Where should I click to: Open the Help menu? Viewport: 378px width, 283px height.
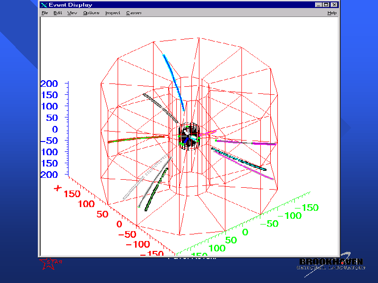coord(332,13)
